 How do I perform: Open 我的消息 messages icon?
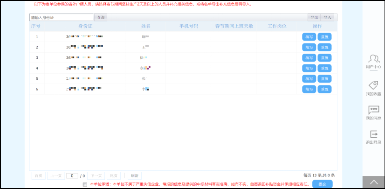coord(373,110)
